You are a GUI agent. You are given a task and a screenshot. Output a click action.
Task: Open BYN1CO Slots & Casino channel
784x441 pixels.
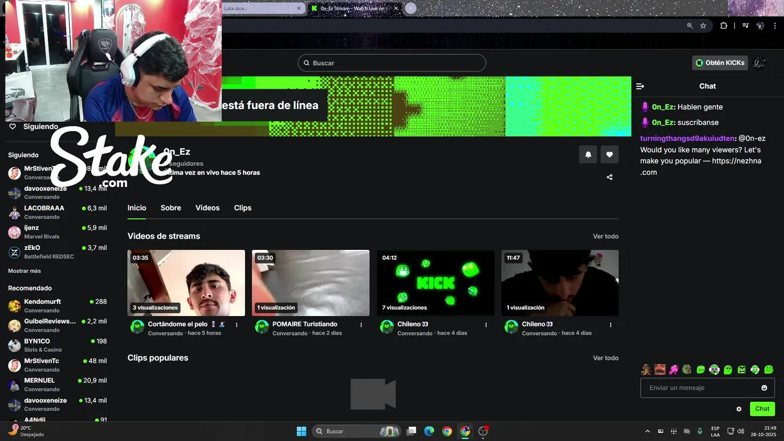tap(58, 345)
